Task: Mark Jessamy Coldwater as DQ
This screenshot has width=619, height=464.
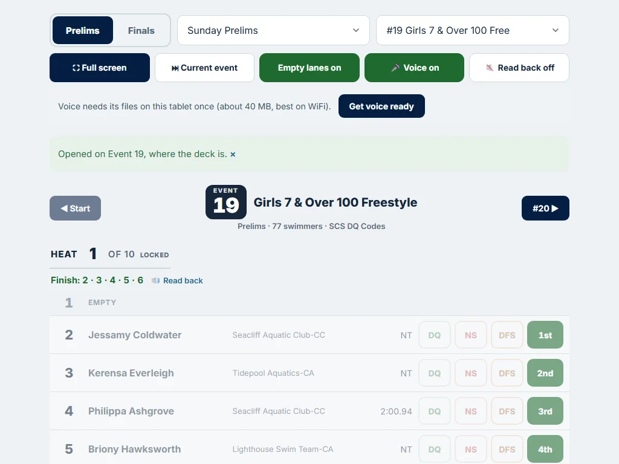Action: pyautogui.click(x=435, y=335)
